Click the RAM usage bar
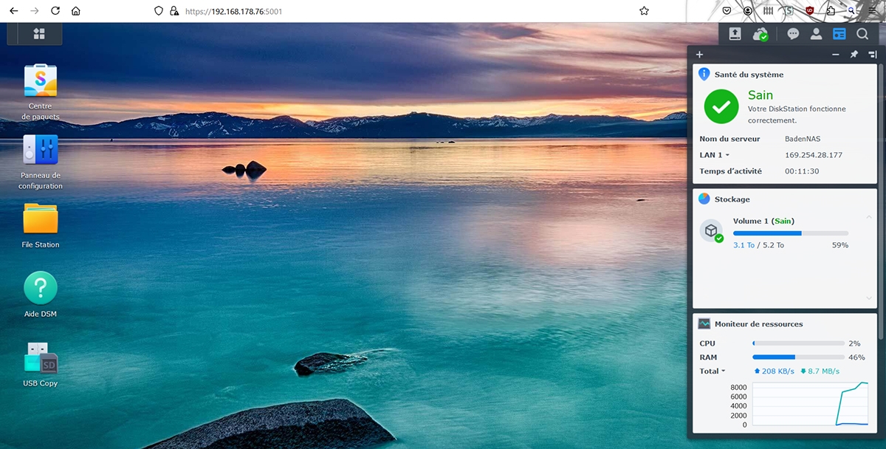Screen dimensions: 886x449 (x=798, y=357)
